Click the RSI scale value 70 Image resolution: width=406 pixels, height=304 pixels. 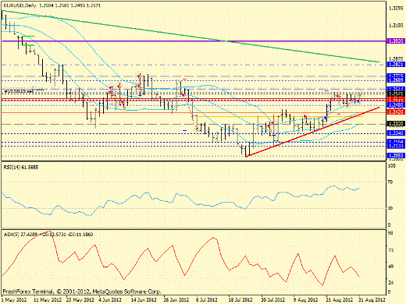(x=390, y=182)
